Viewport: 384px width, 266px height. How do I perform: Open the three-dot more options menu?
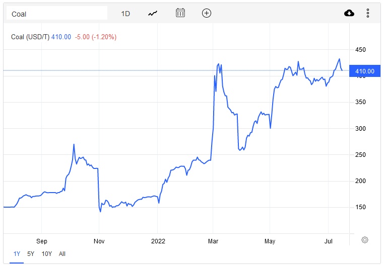pos(368,14)
